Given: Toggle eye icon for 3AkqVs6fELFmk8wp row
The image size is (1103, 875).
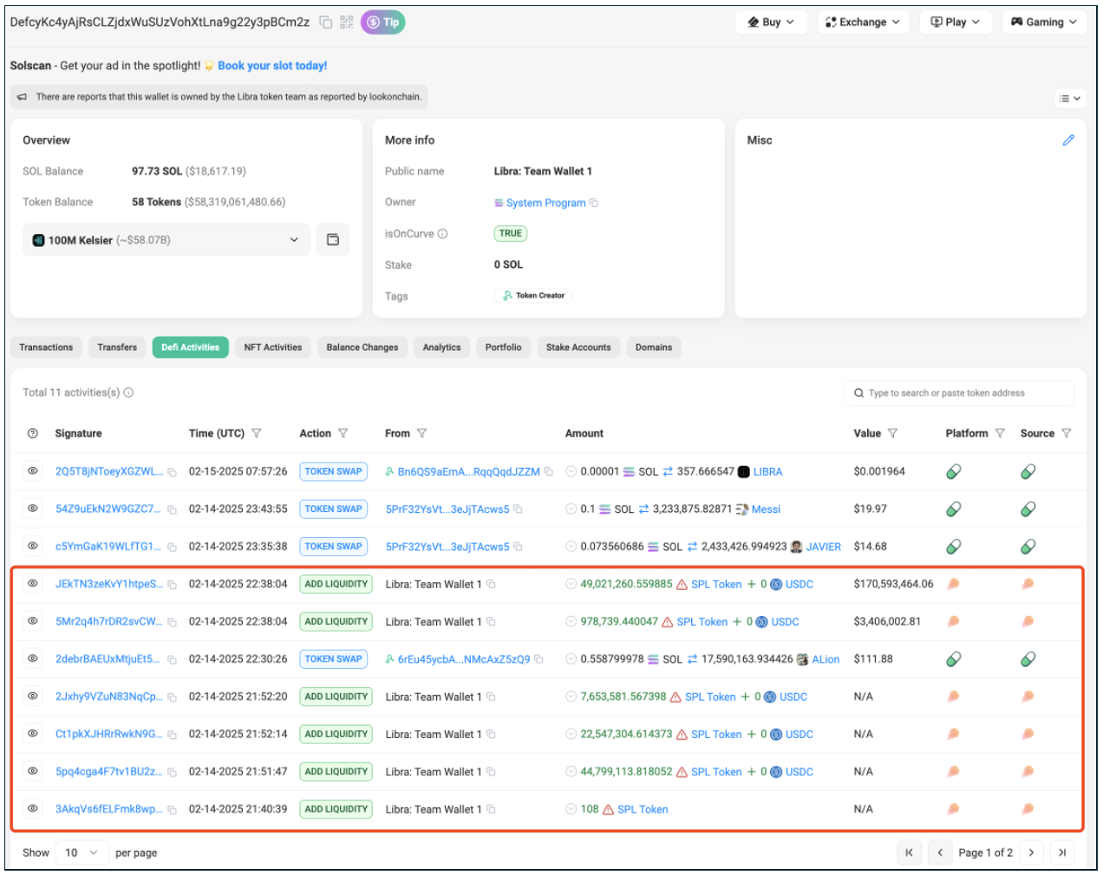Looking at the screenshot, I should 33,809.
